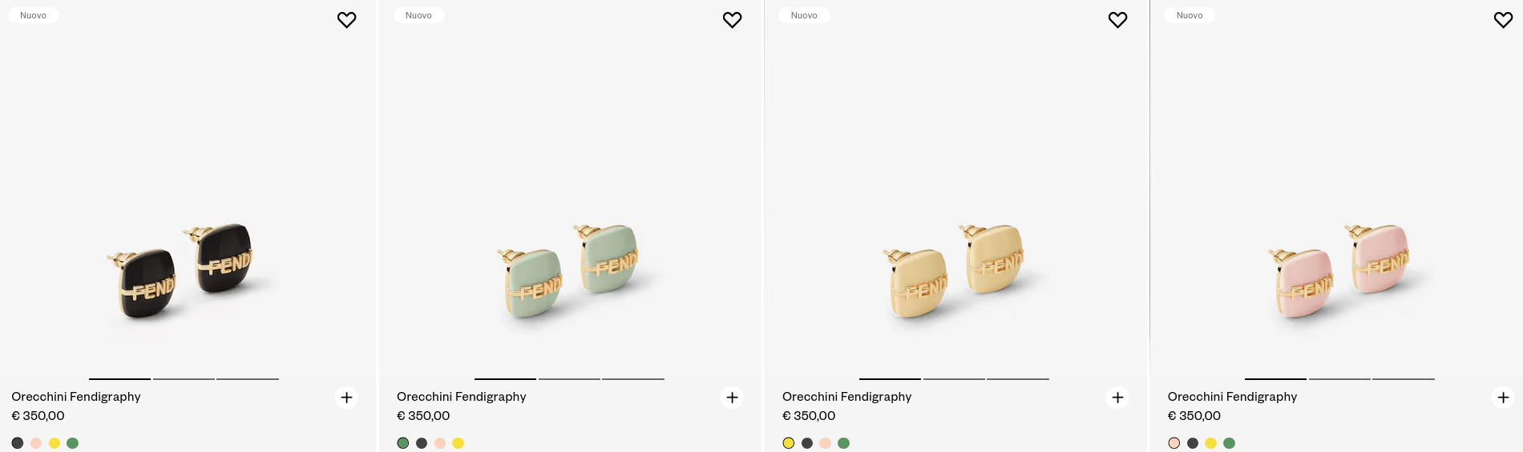This screenshot has height=452, width=1523.
Task: Save pink earrings using the heart icon
Action: click(x=1503, y=20)
